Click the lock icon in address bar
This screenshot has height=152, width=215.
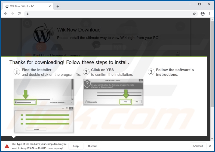[x=27, y=14]
